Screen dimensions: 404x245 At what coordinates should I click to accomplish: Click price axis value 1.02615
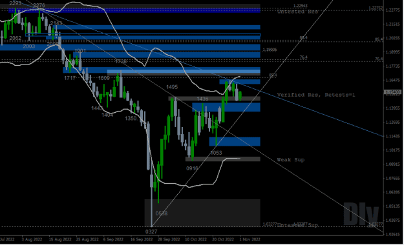tap(392, 234)
